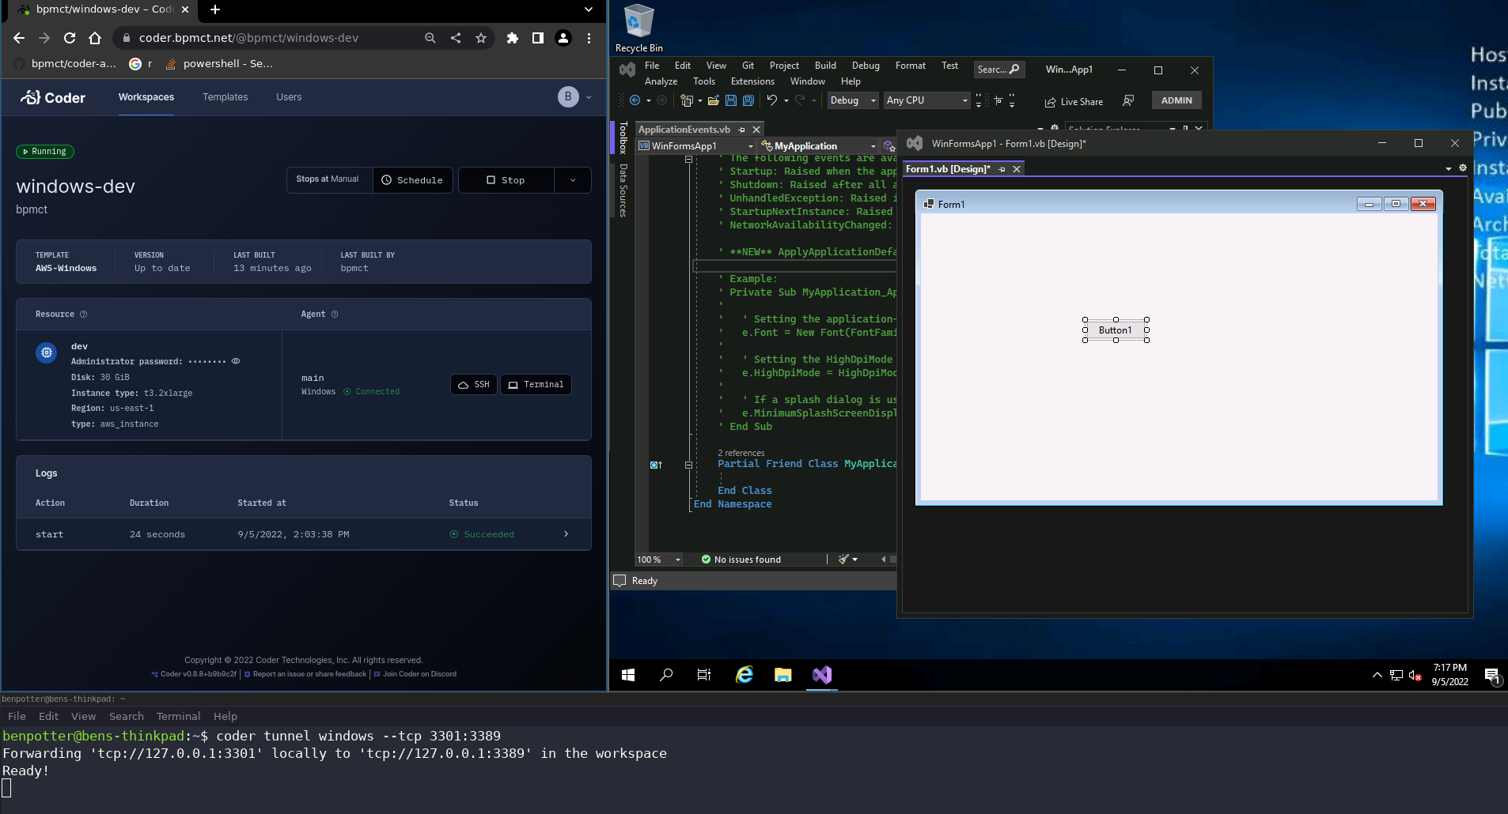Open the Recycle Bin desktop icon
Viewport: 1508px width, 814px height.
(639, 28)
